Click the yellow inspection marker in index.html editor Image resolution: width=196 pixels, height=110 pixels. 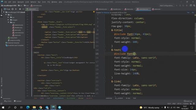(x=94, y=12)
